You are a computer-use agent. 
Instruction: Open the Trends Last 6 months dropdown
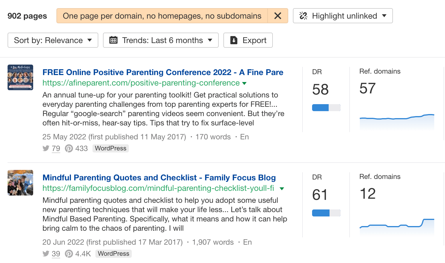pos(161,40)
